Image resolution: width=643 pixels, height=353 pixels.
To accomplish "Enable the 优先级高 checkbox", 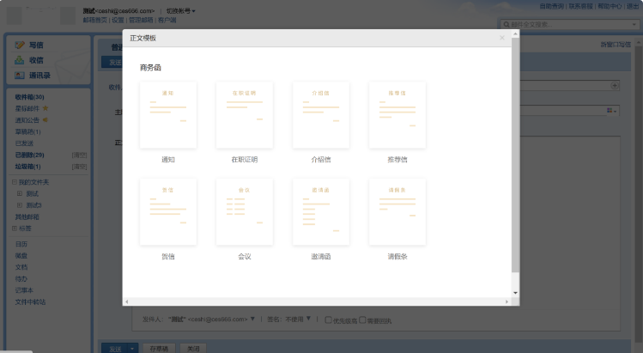I will click(328, 320).
